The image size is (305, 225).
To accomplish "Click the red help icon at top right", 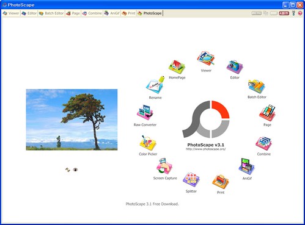I will (x=300, y=13).
